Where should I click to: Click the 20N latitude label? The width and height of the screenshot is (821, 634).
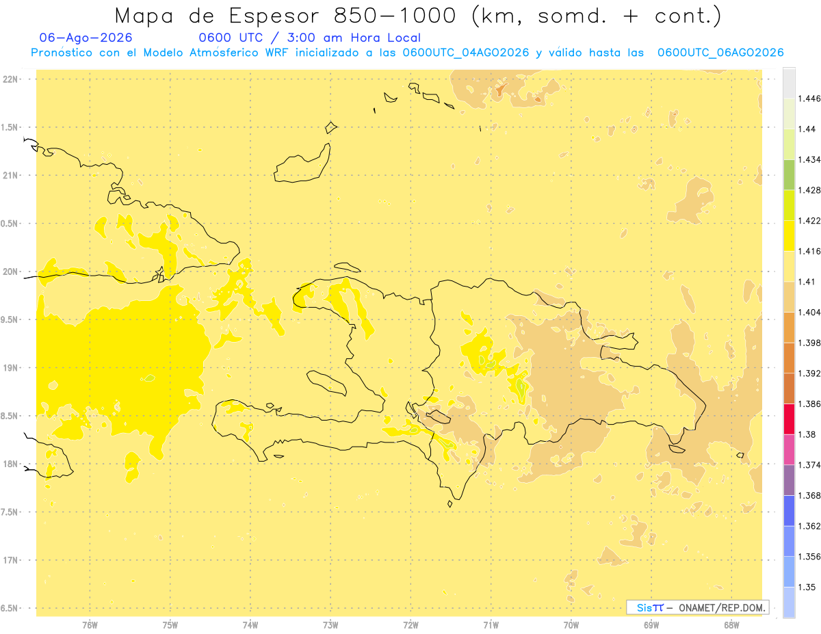pos(10,272)
